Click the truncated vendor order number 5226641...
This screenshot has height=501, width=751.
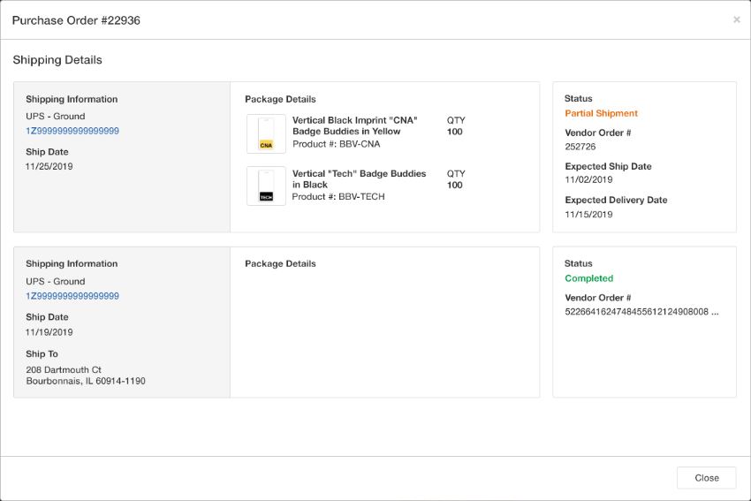641,312
